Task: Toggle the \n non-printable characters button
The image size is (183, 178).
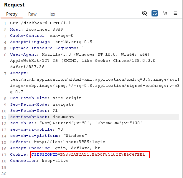Action: click(165, 13)
